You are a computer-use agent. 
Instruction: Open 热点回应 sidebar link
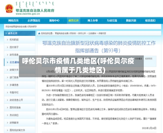[x=14, y=115]
